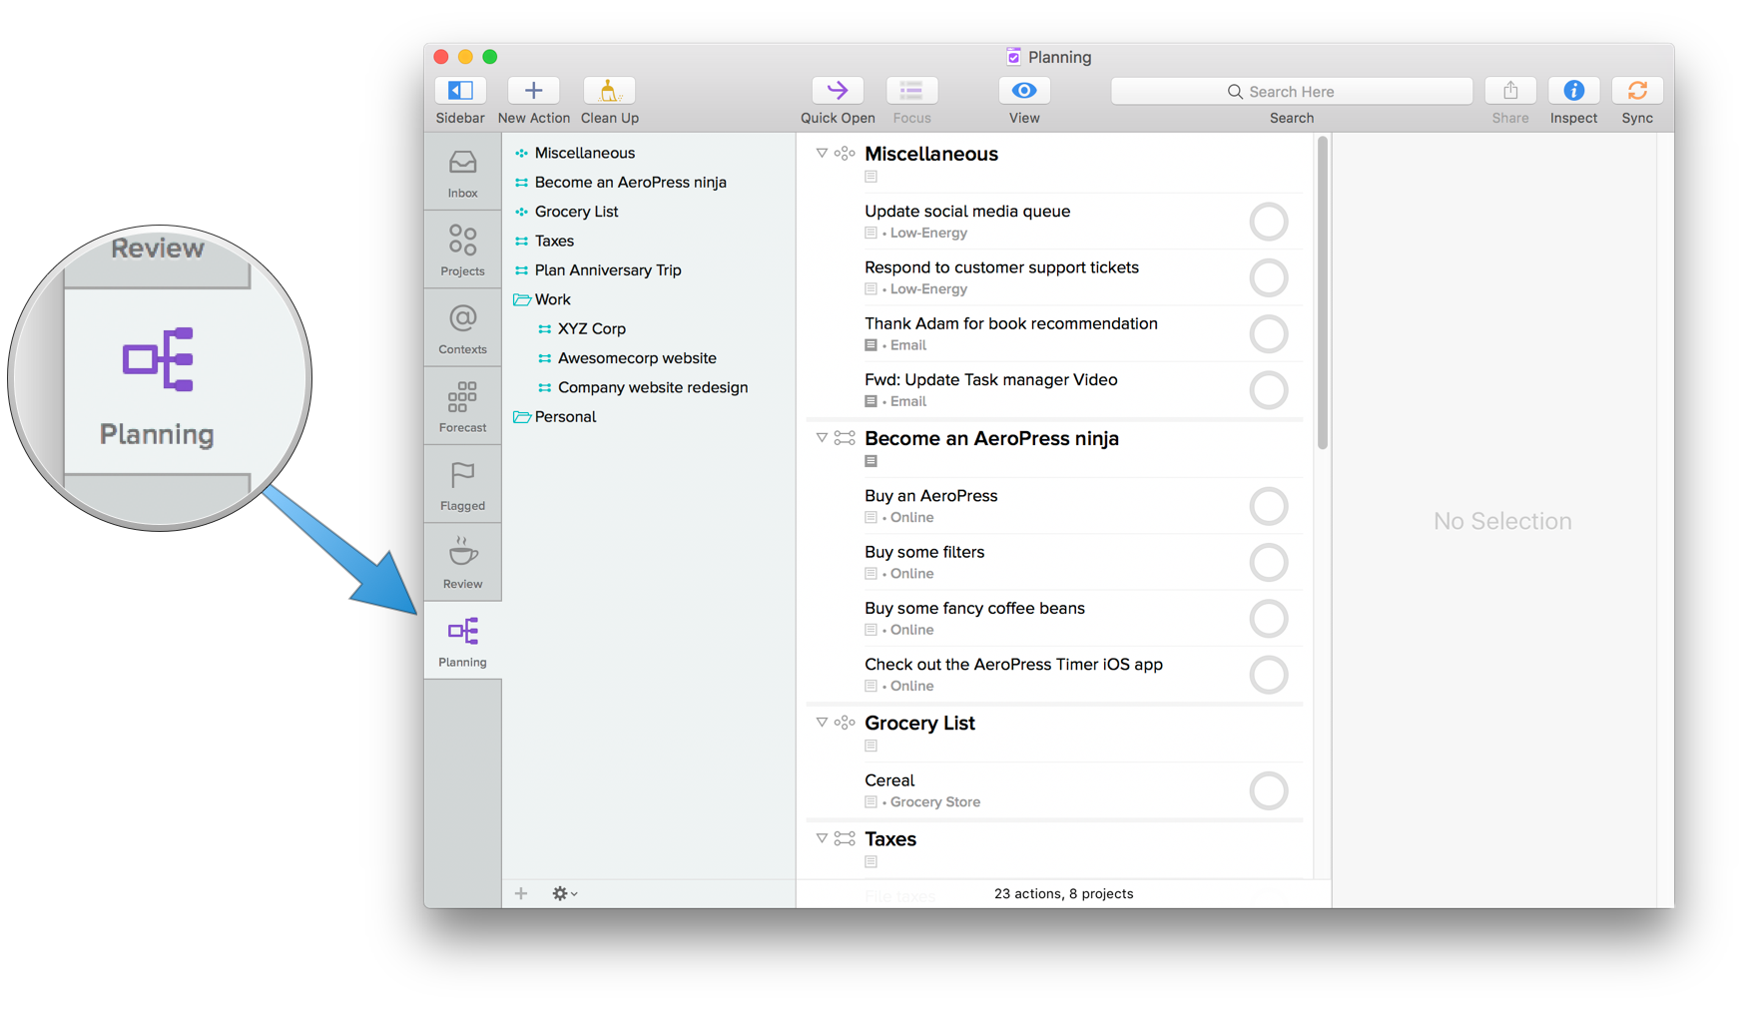Image resolution: width=1747 pixels, height=1010 pixels.
Task: Collapse the Grocery List project group
Action: pyautogui.click(x=822, y=723)
